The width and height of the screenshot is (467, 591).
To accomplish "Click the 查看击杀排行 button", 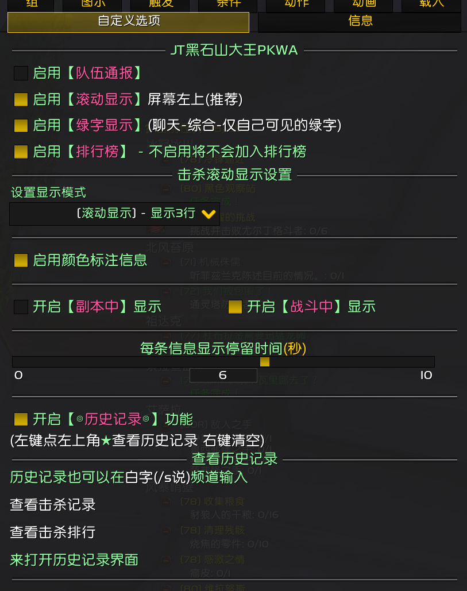I will click(x=53, y=532).
